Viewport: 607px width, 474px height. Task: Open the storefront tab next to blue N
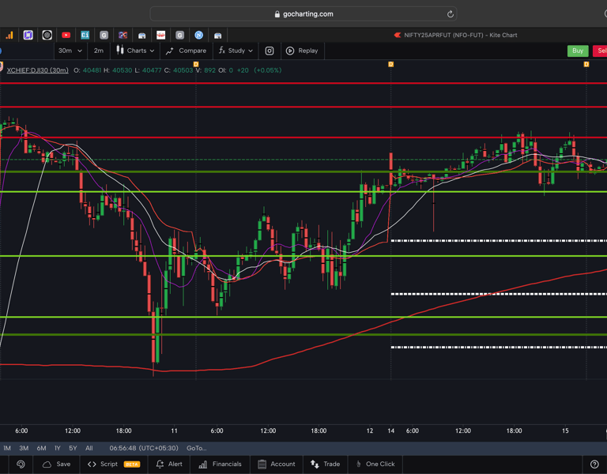coord(217,36)
